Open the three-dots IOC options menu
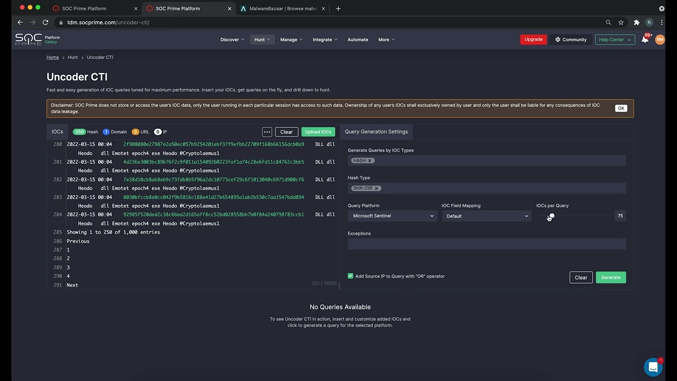This screenshot has height=381, width=677. [x=267, y=132]
